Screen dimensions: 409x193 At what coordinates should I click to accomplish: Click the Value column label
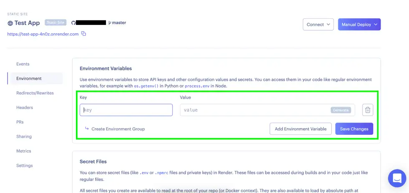pyautogui.click(x=185, y=98)
